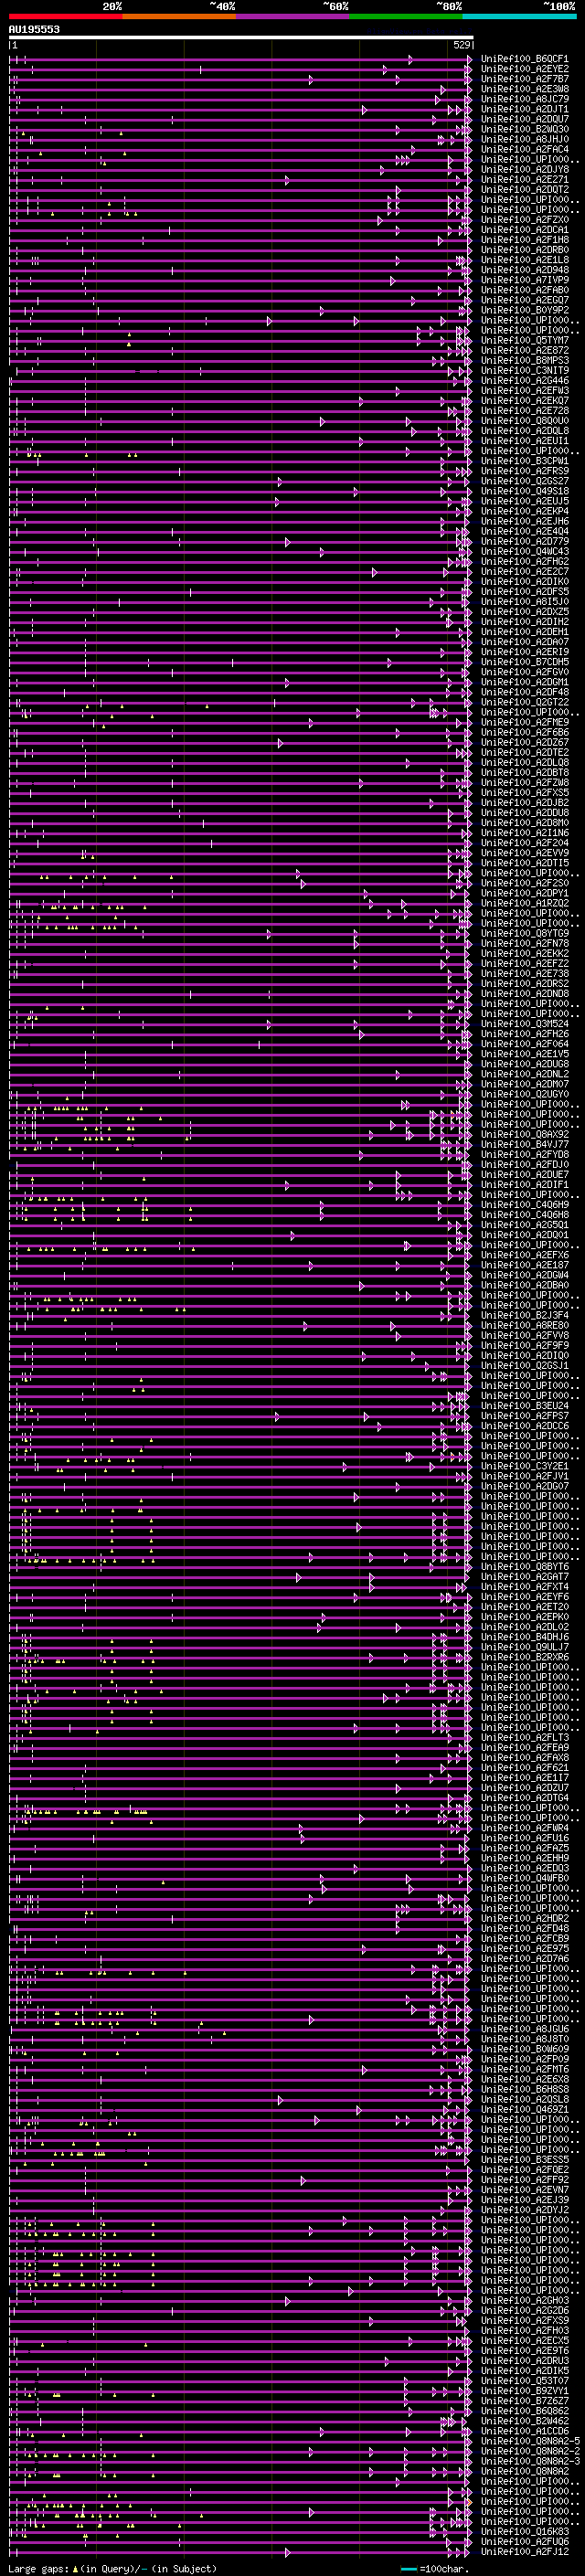
Task: Open hit UniRef100_A2GH03
Action: tap(524, 2300)
